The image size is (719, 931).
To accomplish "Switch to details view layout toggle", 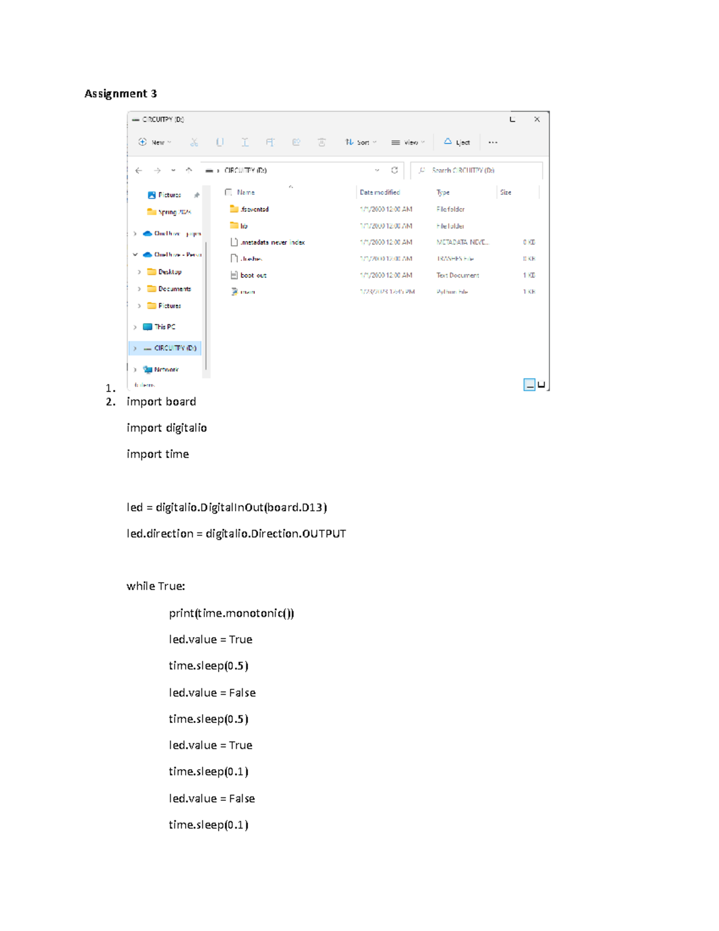I will click(x=529, y=385).
